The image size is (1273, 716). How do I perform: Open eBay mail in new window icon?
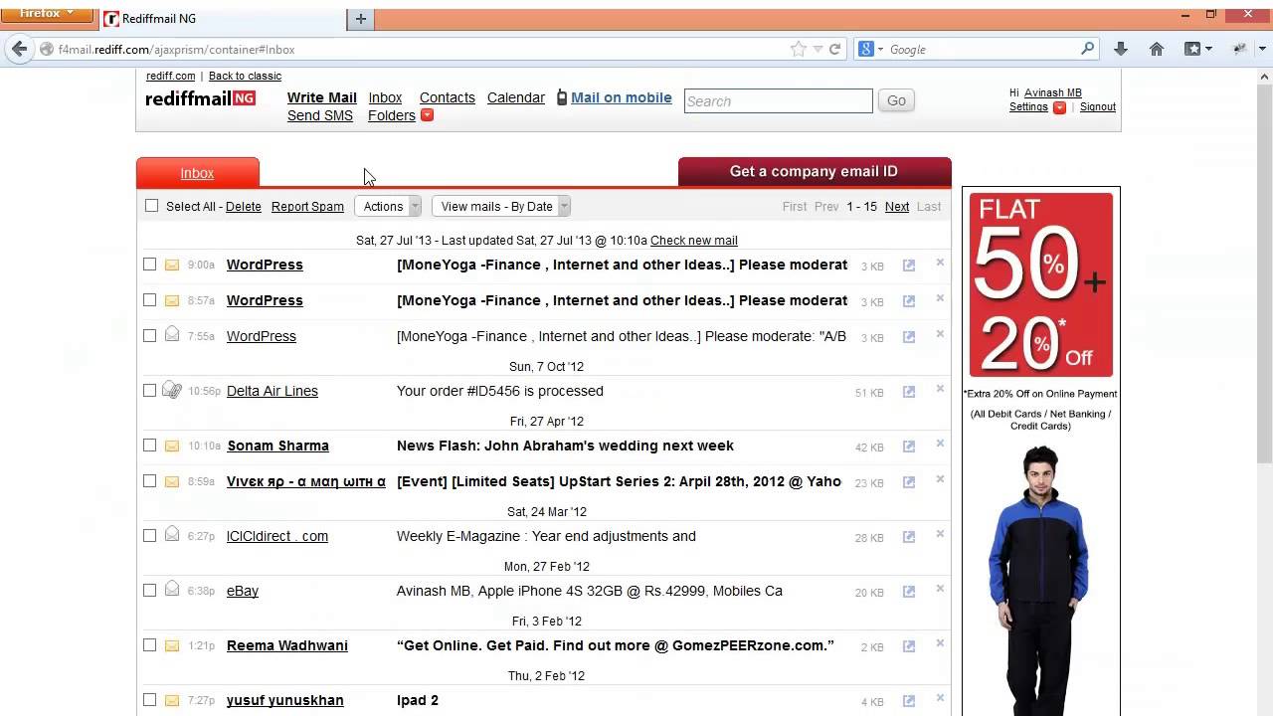tap(908, 592)
